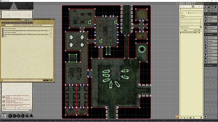Open the Party Sheet tool icon
This screenshot has width=218, height=122.
point(209,7)
